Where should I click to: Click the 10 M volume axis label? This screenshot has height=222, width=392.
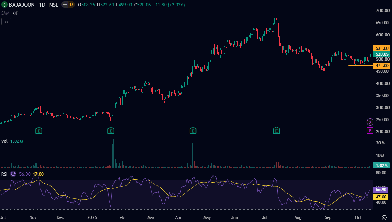point(380,156)
